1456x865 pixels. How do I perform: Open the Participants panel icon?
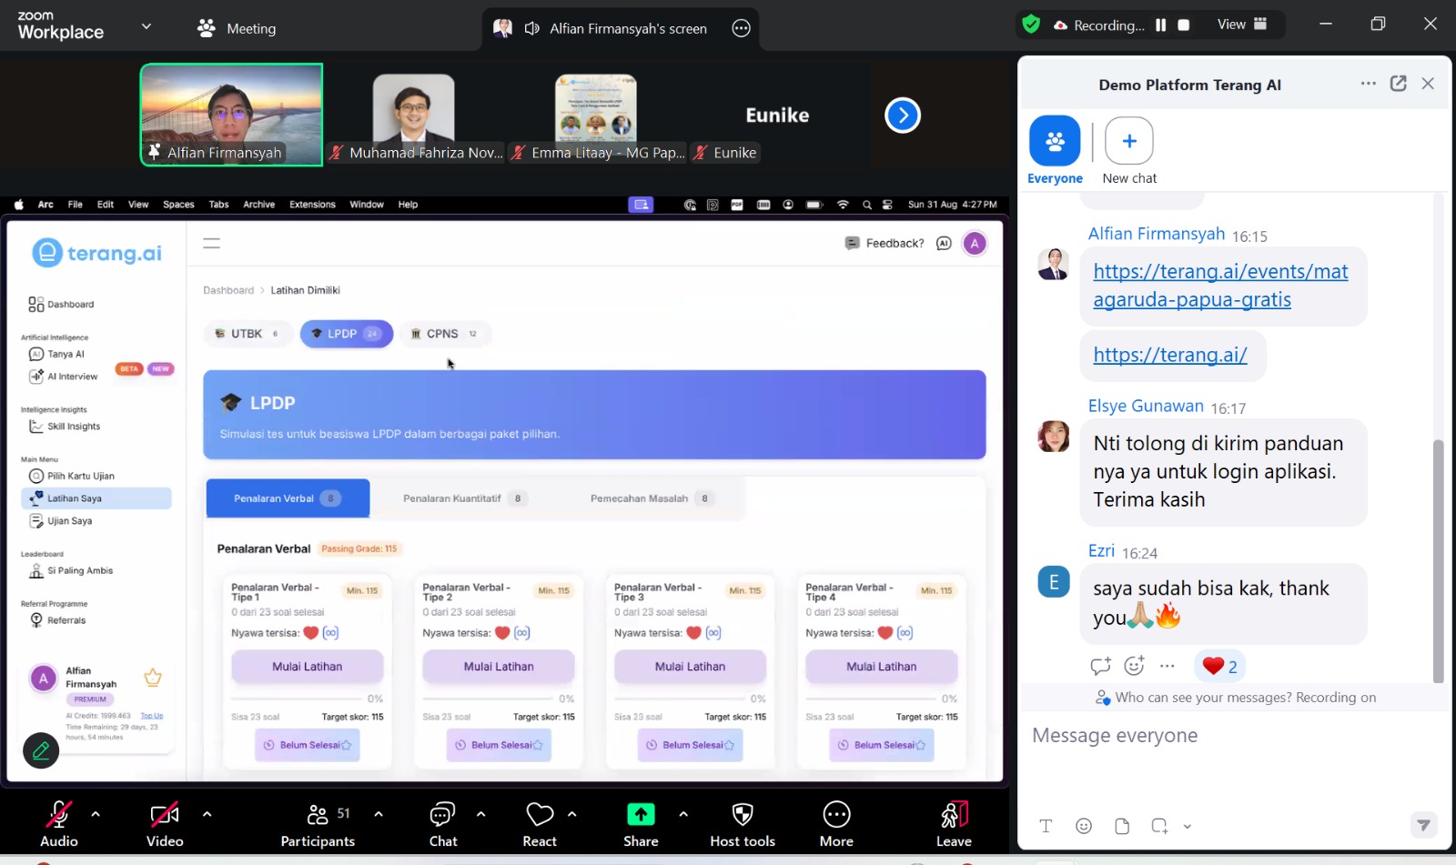point(318,814)
